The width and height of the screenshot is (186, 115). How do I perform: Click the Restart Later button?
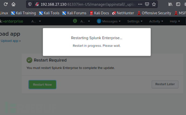165,84
